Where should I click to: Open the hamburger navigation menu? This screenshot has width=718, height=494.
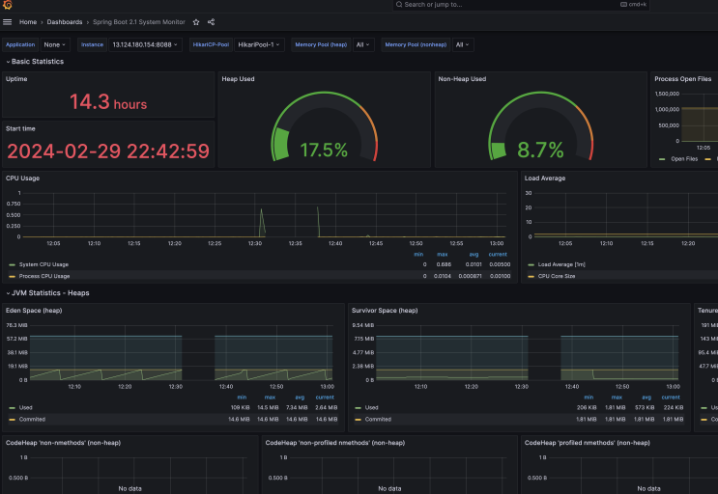(x=8, y=22)
